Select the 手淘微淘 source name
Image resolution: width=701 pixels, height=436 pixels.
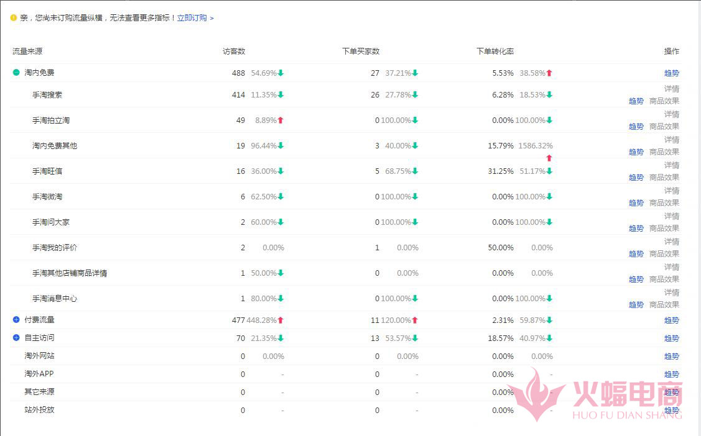point(47,196)
